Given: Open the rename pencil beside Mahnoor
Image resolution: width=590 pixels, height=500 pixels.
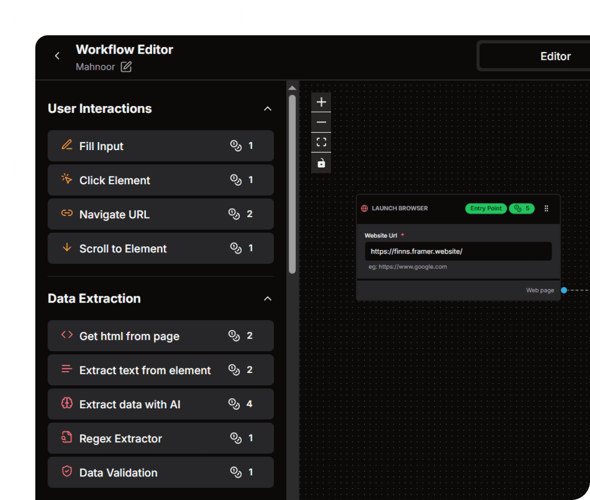Looking at the screenshot, I should coord(126,67).
